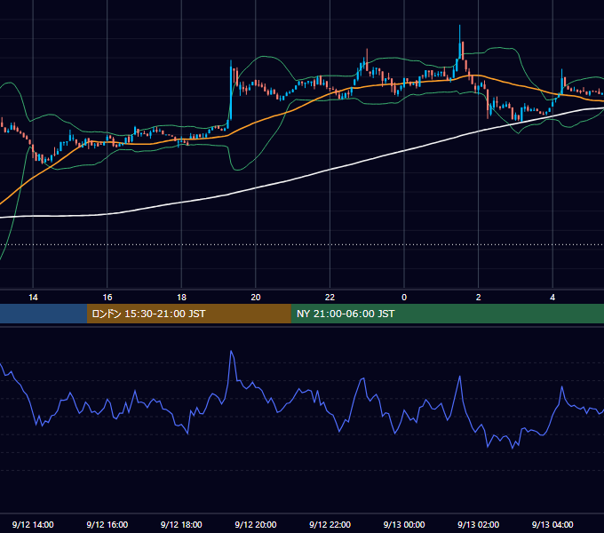Click the 9/13 00:00 time label
The image size is (604, 533).
[404, 524]
